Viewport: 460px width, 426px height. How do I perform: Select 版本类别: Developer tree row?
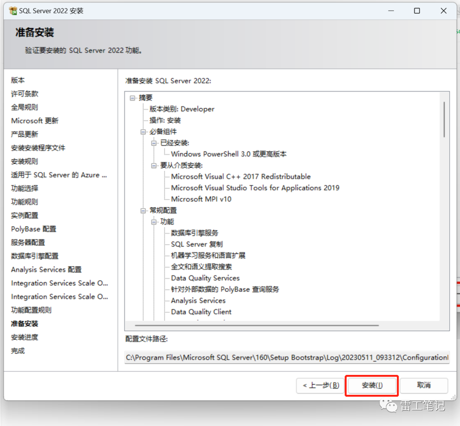[182, 109]
